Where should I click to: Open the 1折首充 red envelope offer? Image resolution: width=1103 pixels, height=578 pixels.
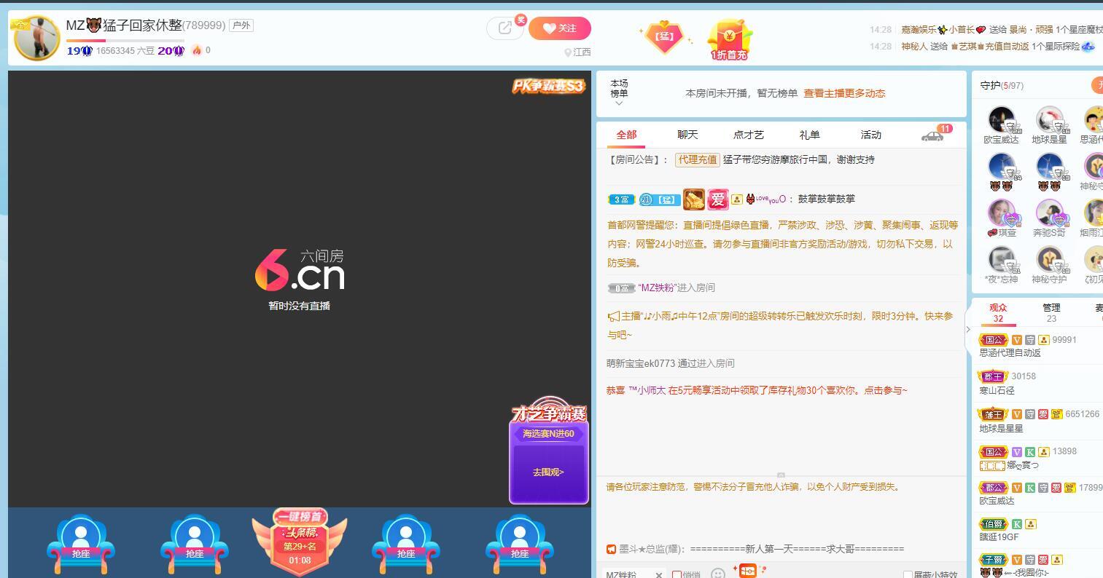point(729,39)
